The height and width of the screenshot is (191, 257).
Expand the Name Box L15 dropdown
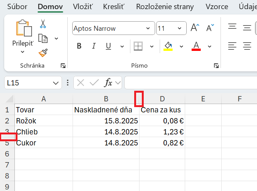[56, 83]
